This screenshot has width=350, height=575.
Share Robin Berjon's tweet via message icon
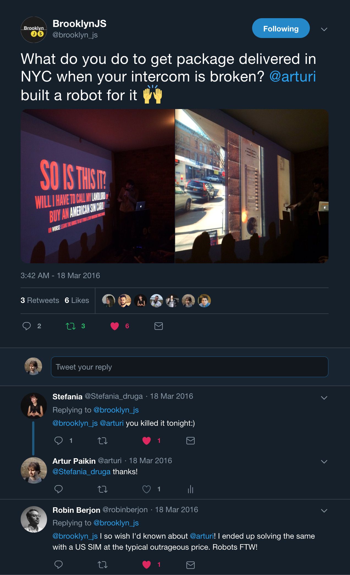click(191, 565)
